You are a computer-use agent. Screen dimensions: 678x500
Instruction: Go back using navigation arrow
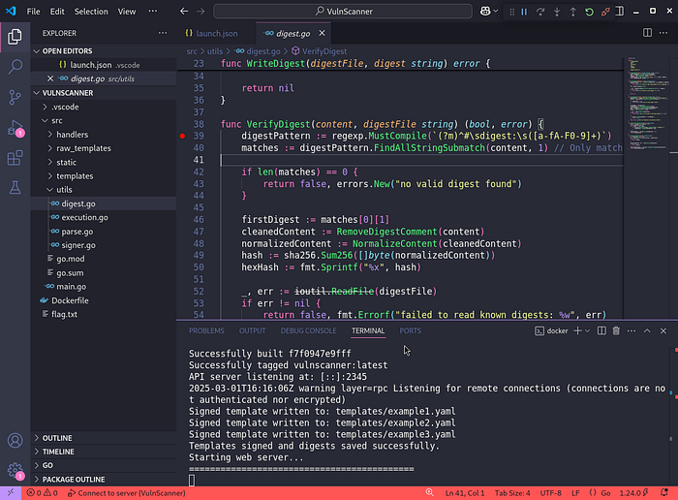click(184, 12)
